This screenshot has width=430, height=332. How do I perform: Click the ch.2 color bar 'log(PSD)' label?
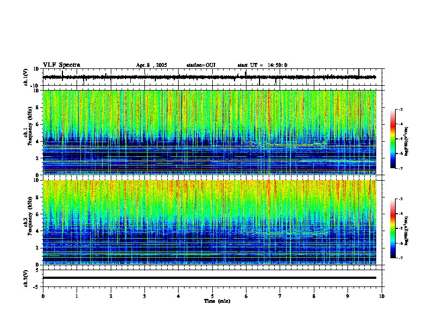406,231
